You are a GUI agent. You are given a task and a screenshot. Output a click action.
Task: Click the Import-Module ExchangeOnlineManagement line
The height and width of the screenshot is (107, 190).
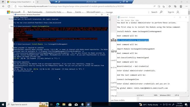click(x=136, y=49)
